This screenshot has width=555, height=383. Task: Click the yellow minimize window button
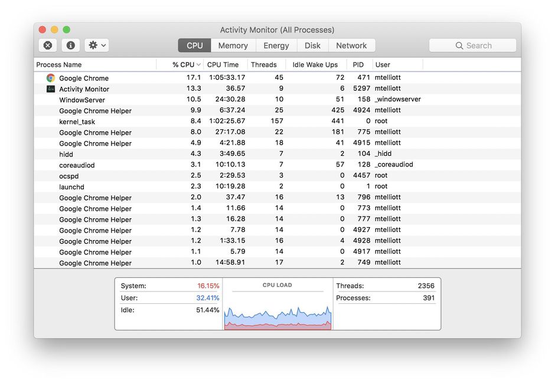click(54, 30)
